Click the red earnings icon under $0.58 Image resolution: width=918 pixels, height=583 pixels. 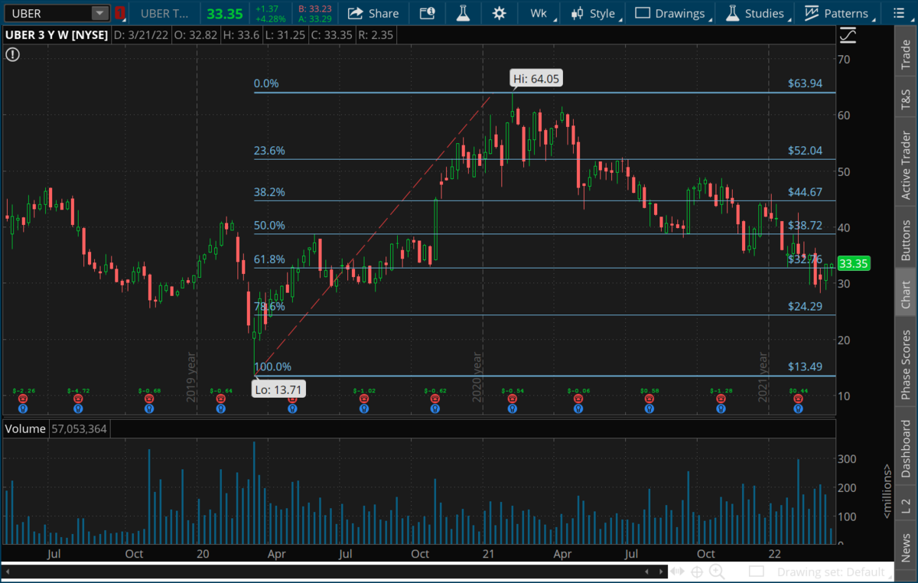coord(649,399)
